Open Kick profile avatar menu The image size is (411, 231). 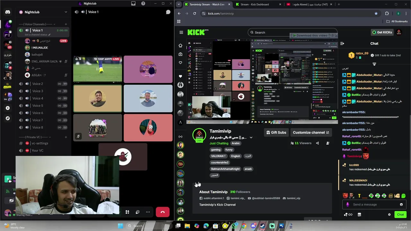click(399, 32)
